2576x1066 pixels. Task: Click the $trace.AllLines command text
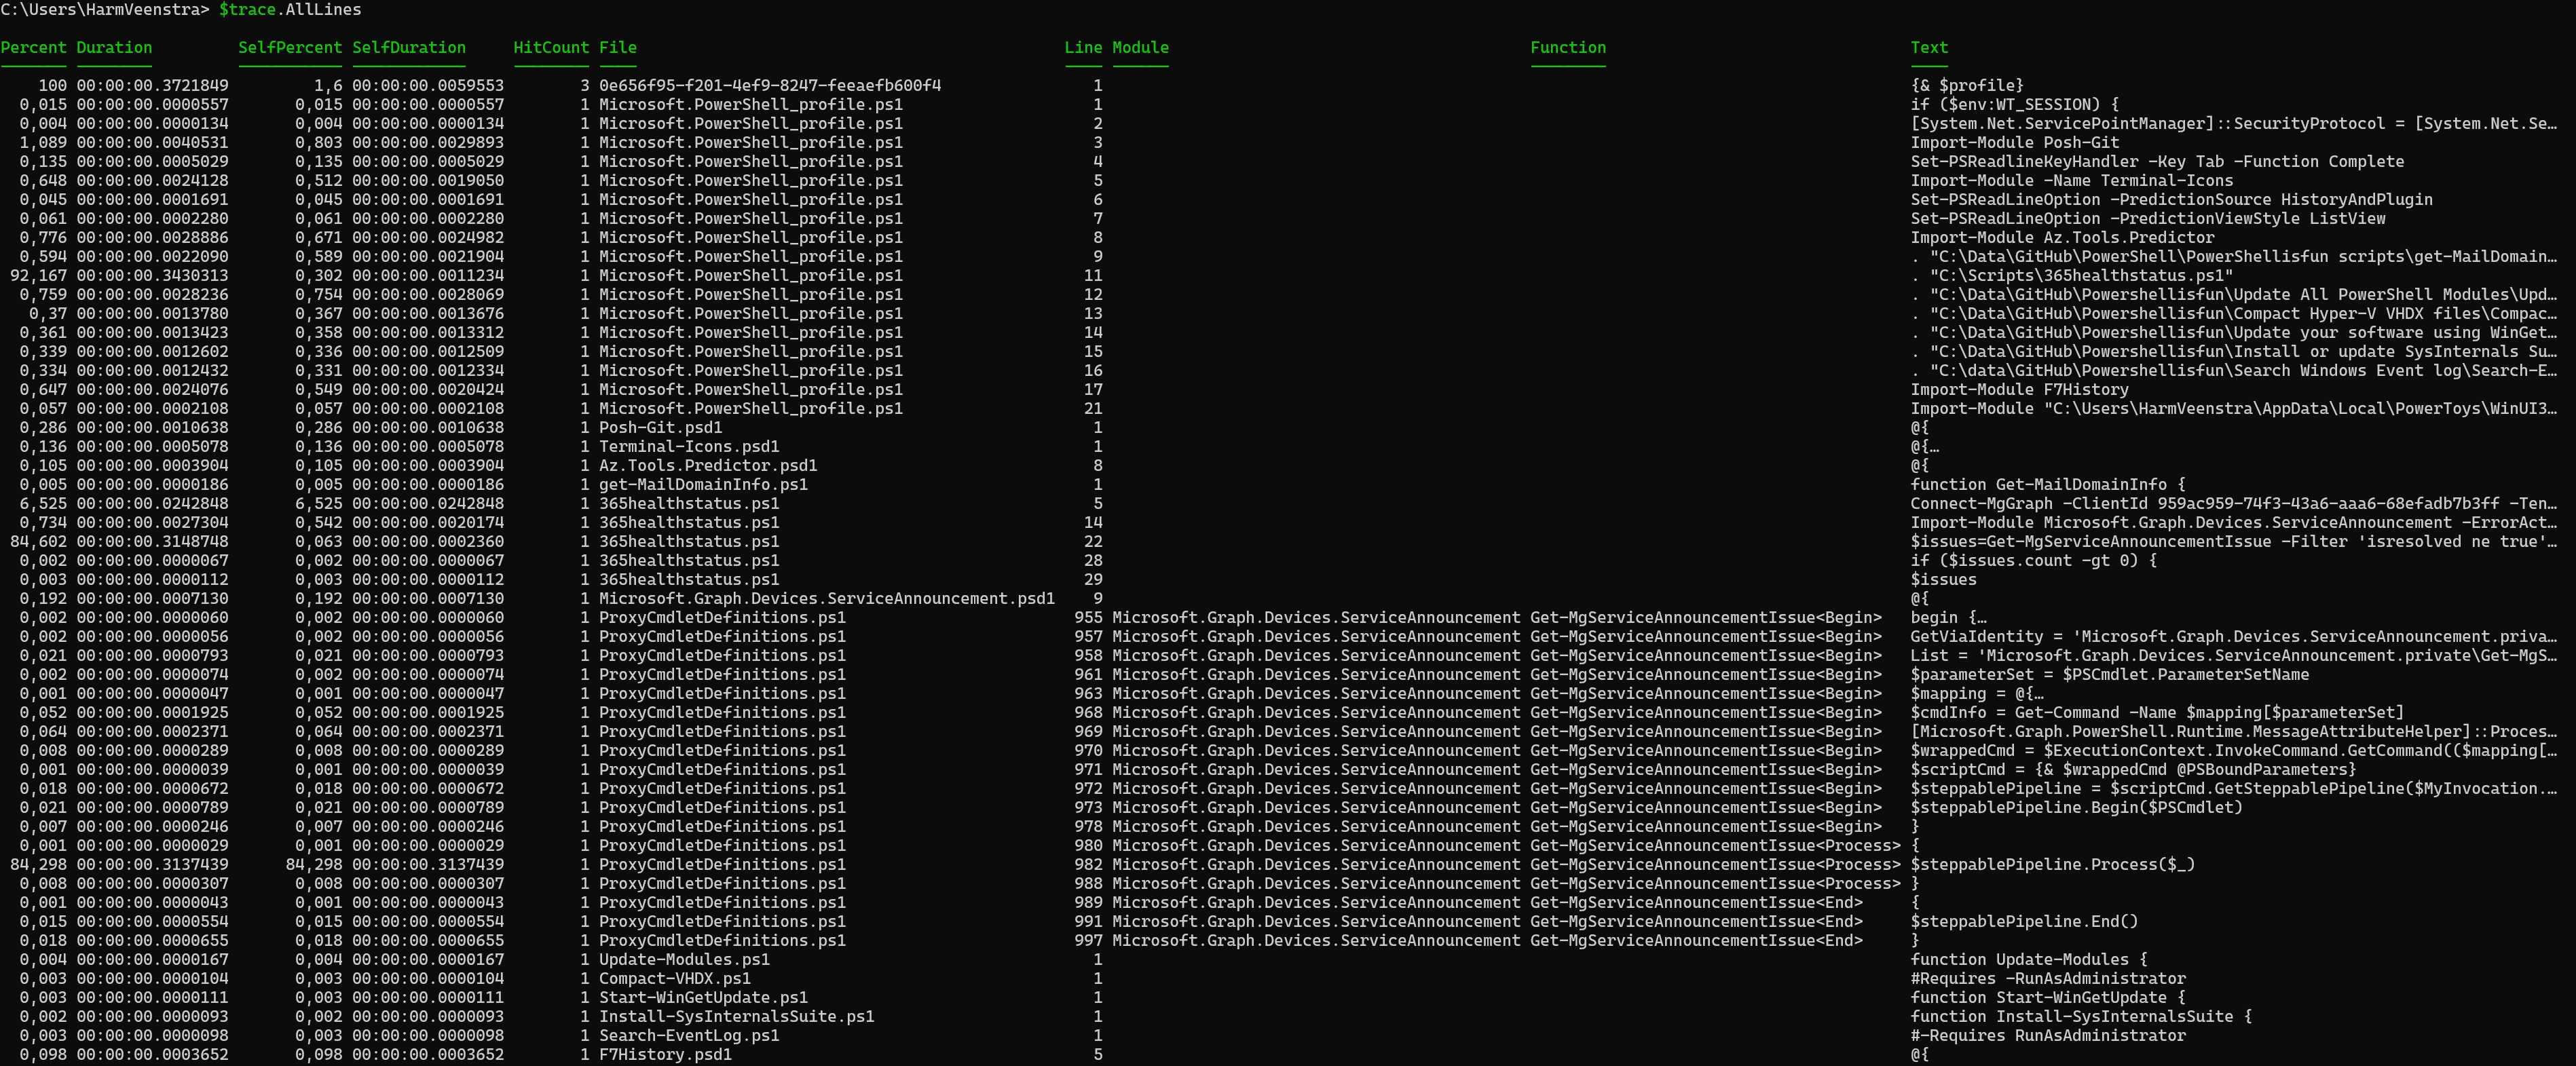coord(290,9)
